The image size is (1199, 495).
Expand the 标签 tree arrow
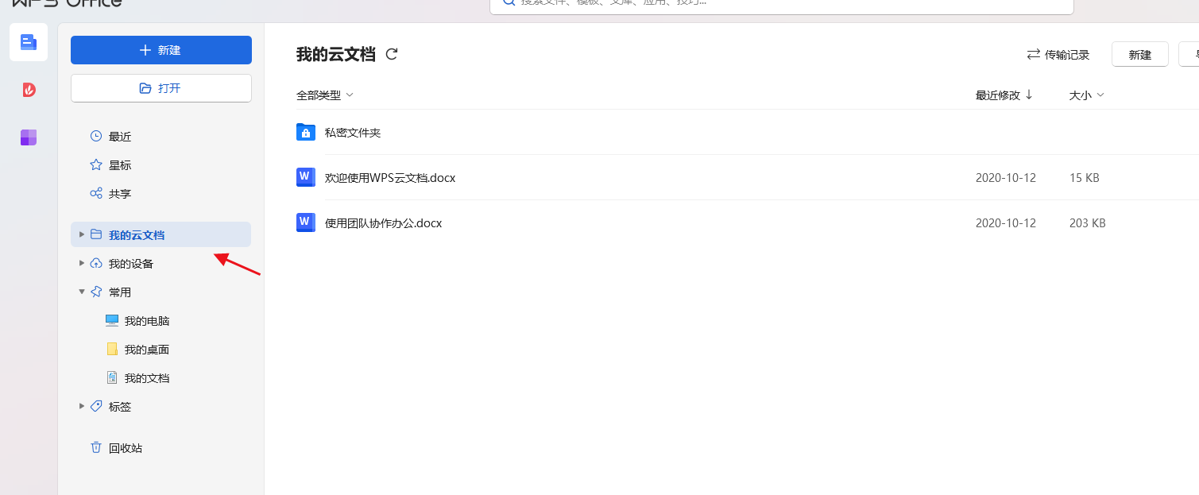tap(82, 406)
